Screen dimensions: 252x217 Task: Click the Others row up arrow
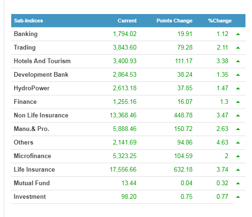(238, 143)
